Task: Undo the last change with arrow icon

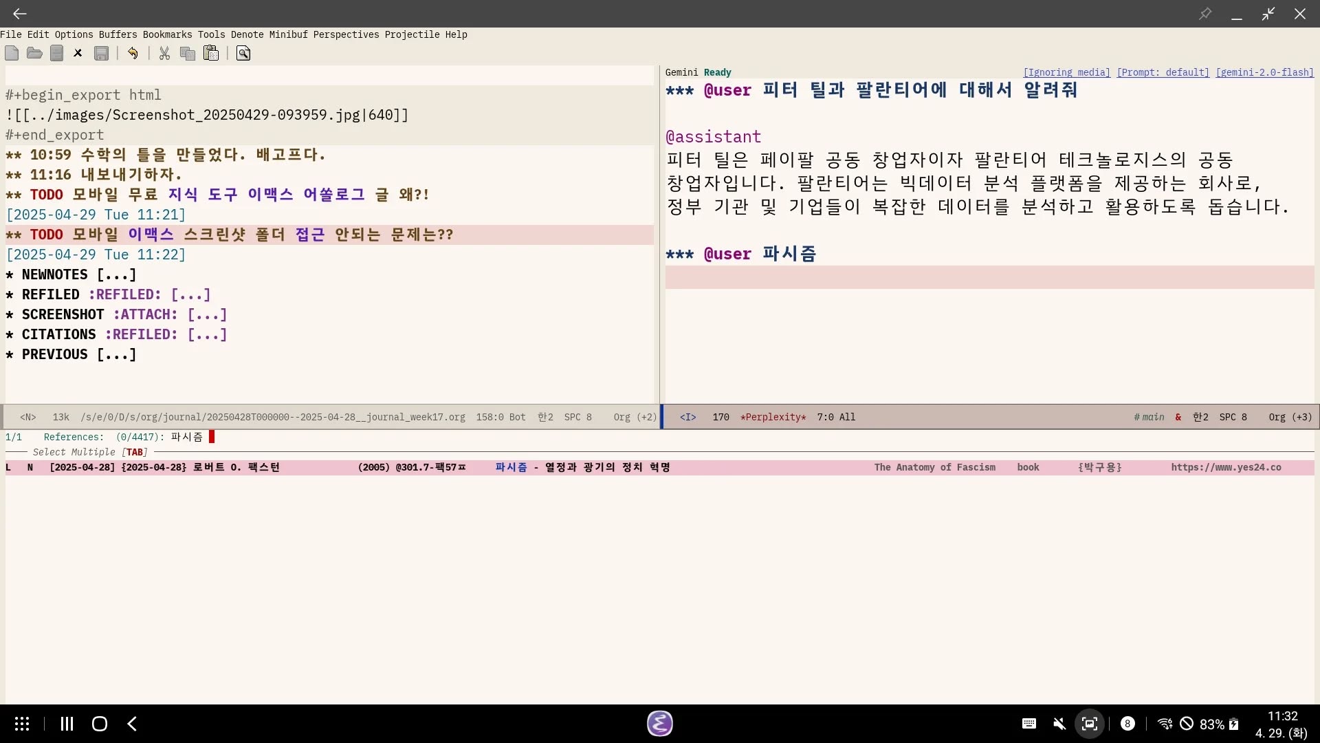Action: coord(133,53)
